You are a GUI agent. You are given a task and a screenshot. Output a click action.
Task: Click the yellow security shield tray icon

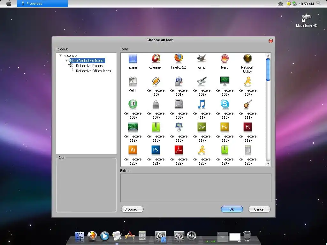[x=289, y=4]
